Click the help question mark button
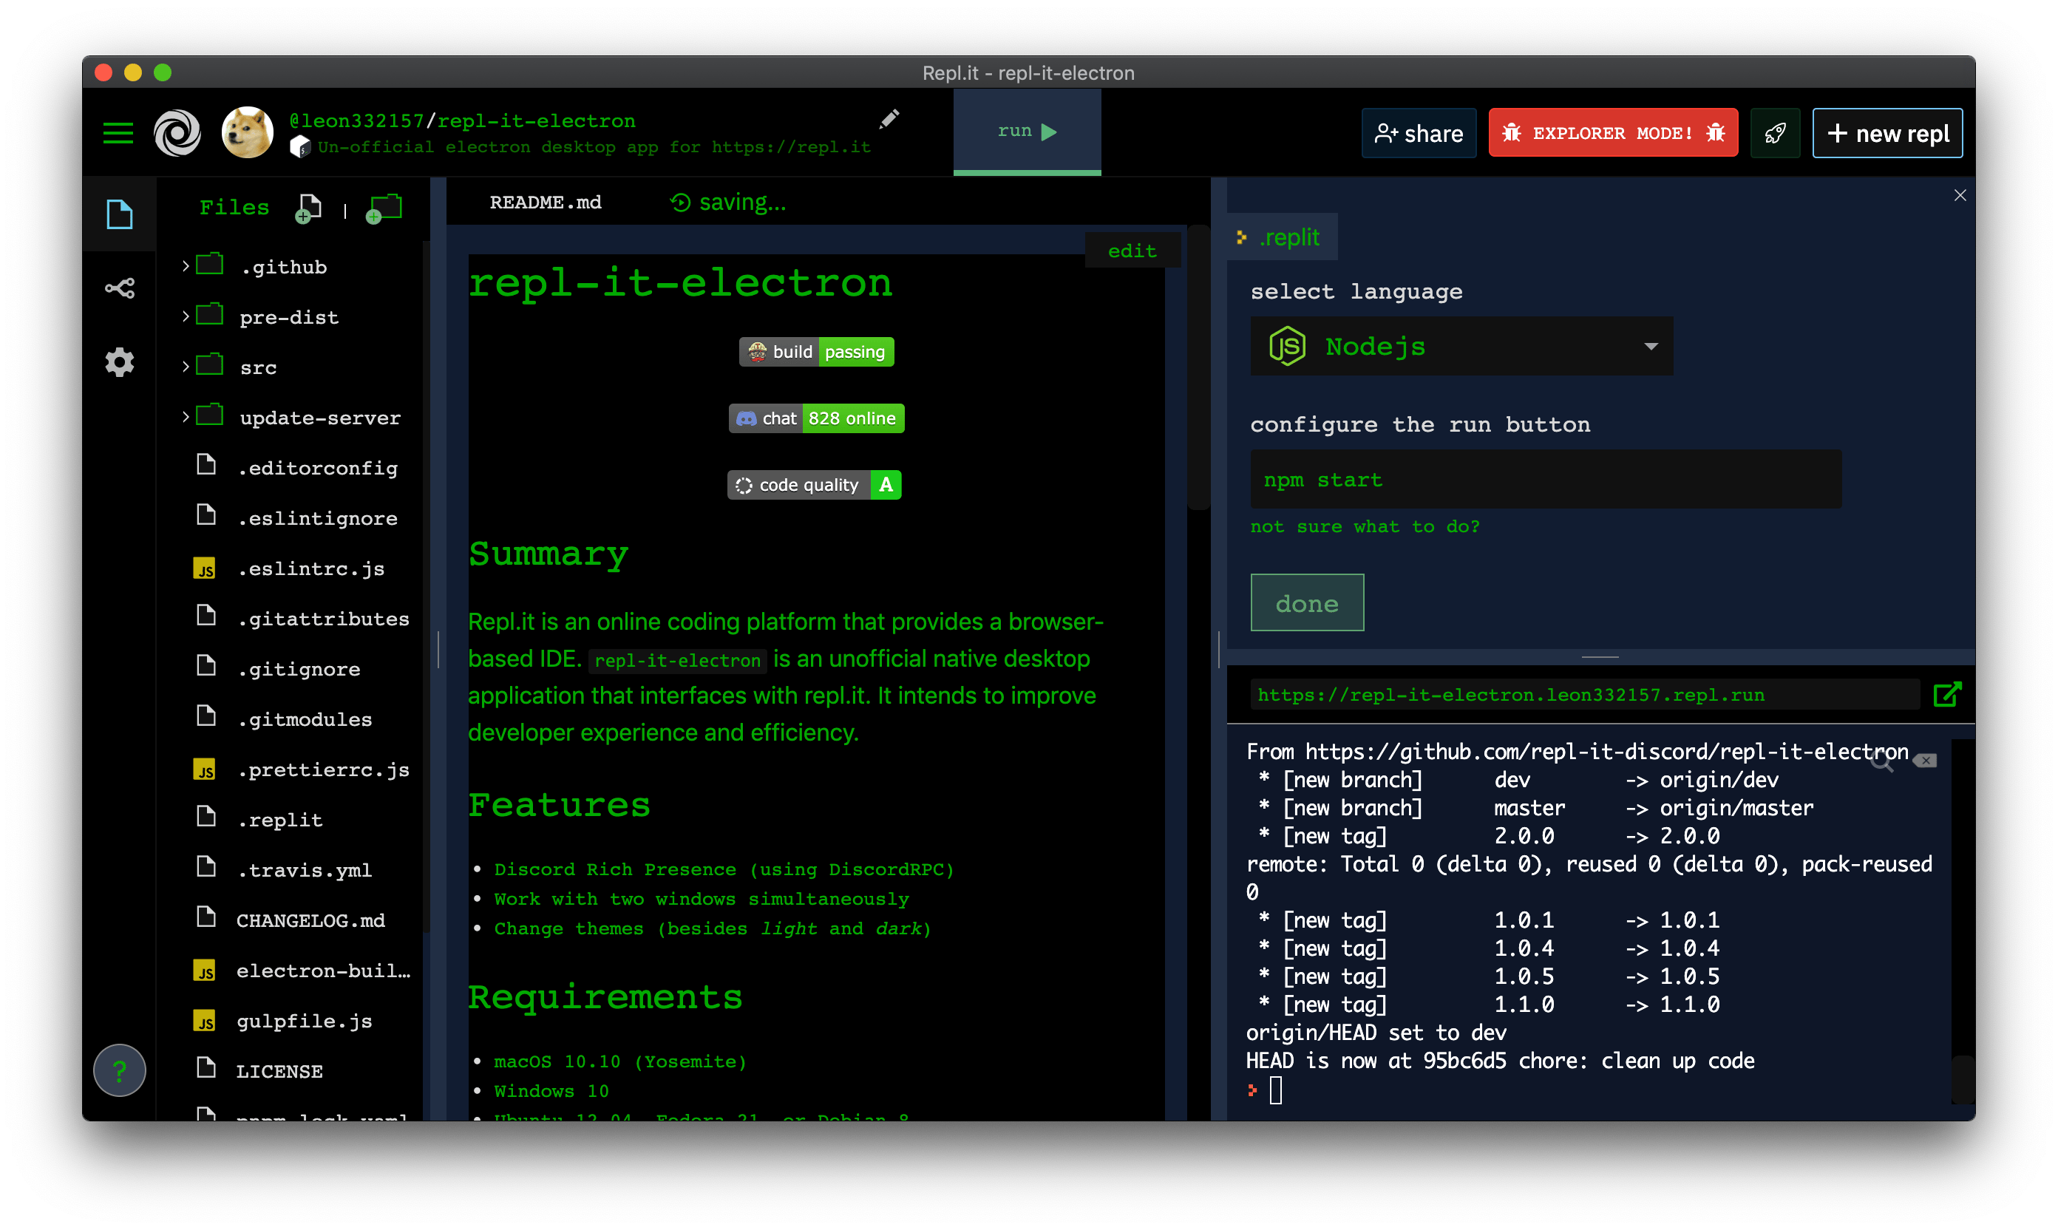 point(119,1070)
